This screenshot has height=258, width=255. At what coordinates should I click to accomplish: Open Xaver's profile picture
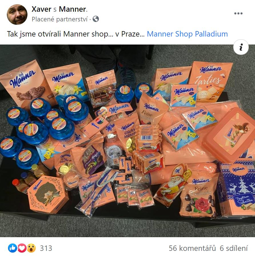tap(17, 15)
